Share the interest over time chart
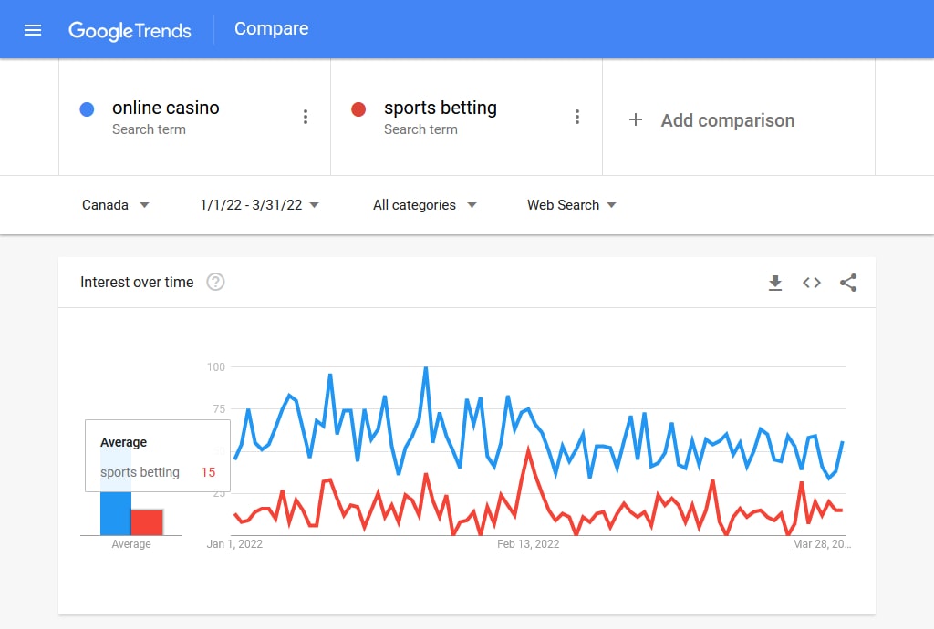Screen dimensions: 934x629 848,283
